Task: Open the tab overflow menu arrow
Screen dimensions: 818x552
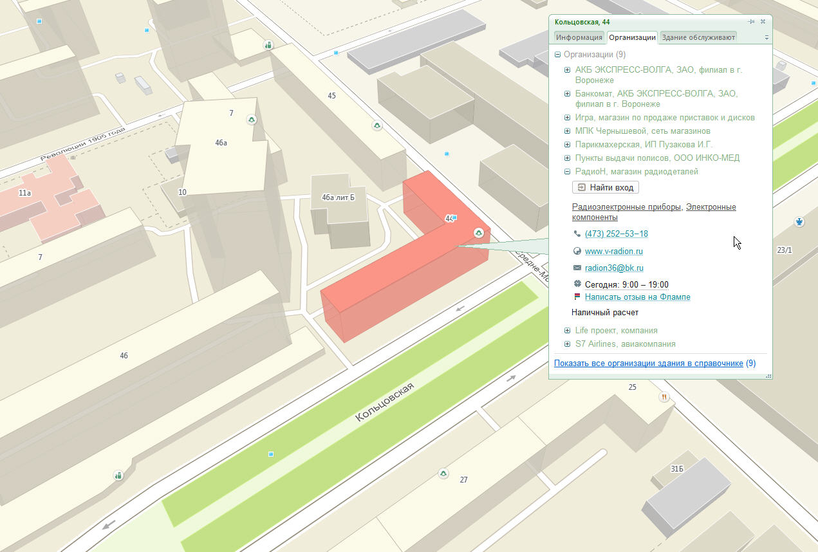Action: point(767,38)
